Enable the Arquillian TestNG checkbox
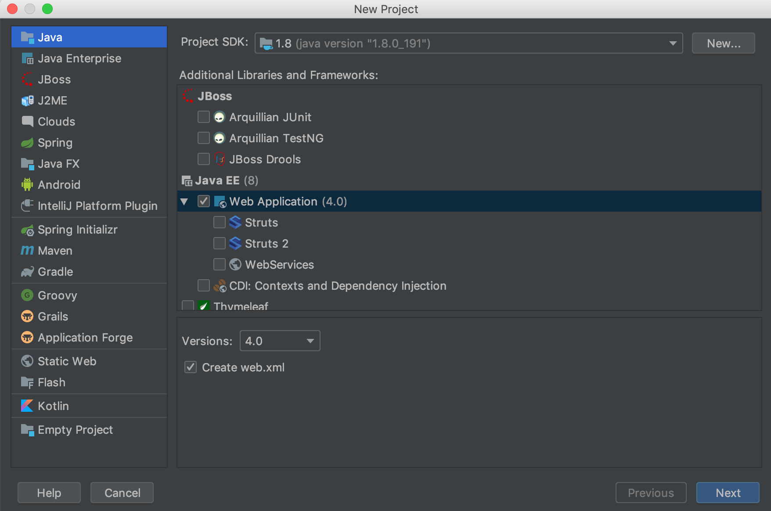Screen dimensions: 771x511 tap(204, 138)
